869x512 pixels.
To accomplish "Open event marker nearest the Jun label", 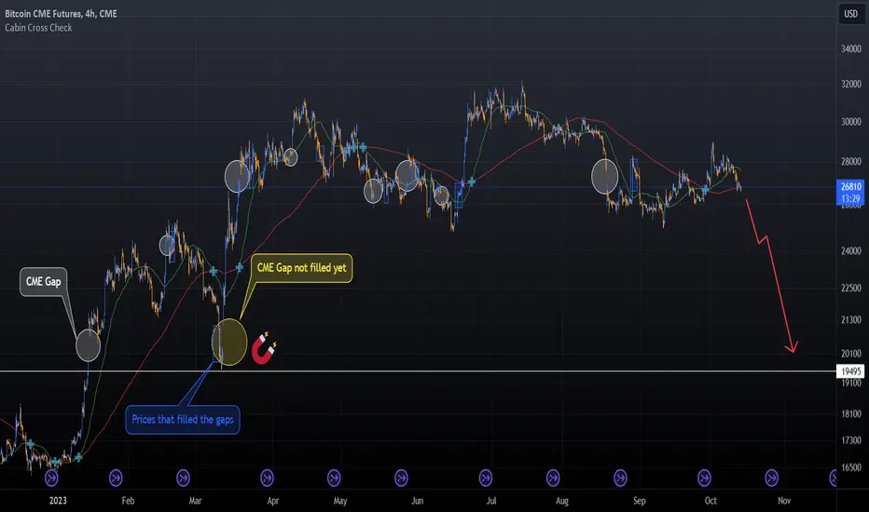I will [x=401, y=478].
